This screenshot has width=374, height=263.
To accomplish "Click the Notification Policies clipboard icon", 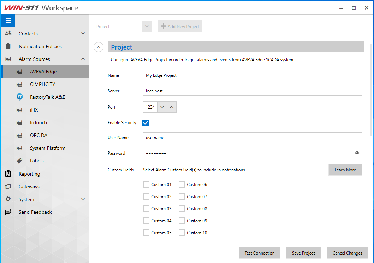I will [8, 46].
